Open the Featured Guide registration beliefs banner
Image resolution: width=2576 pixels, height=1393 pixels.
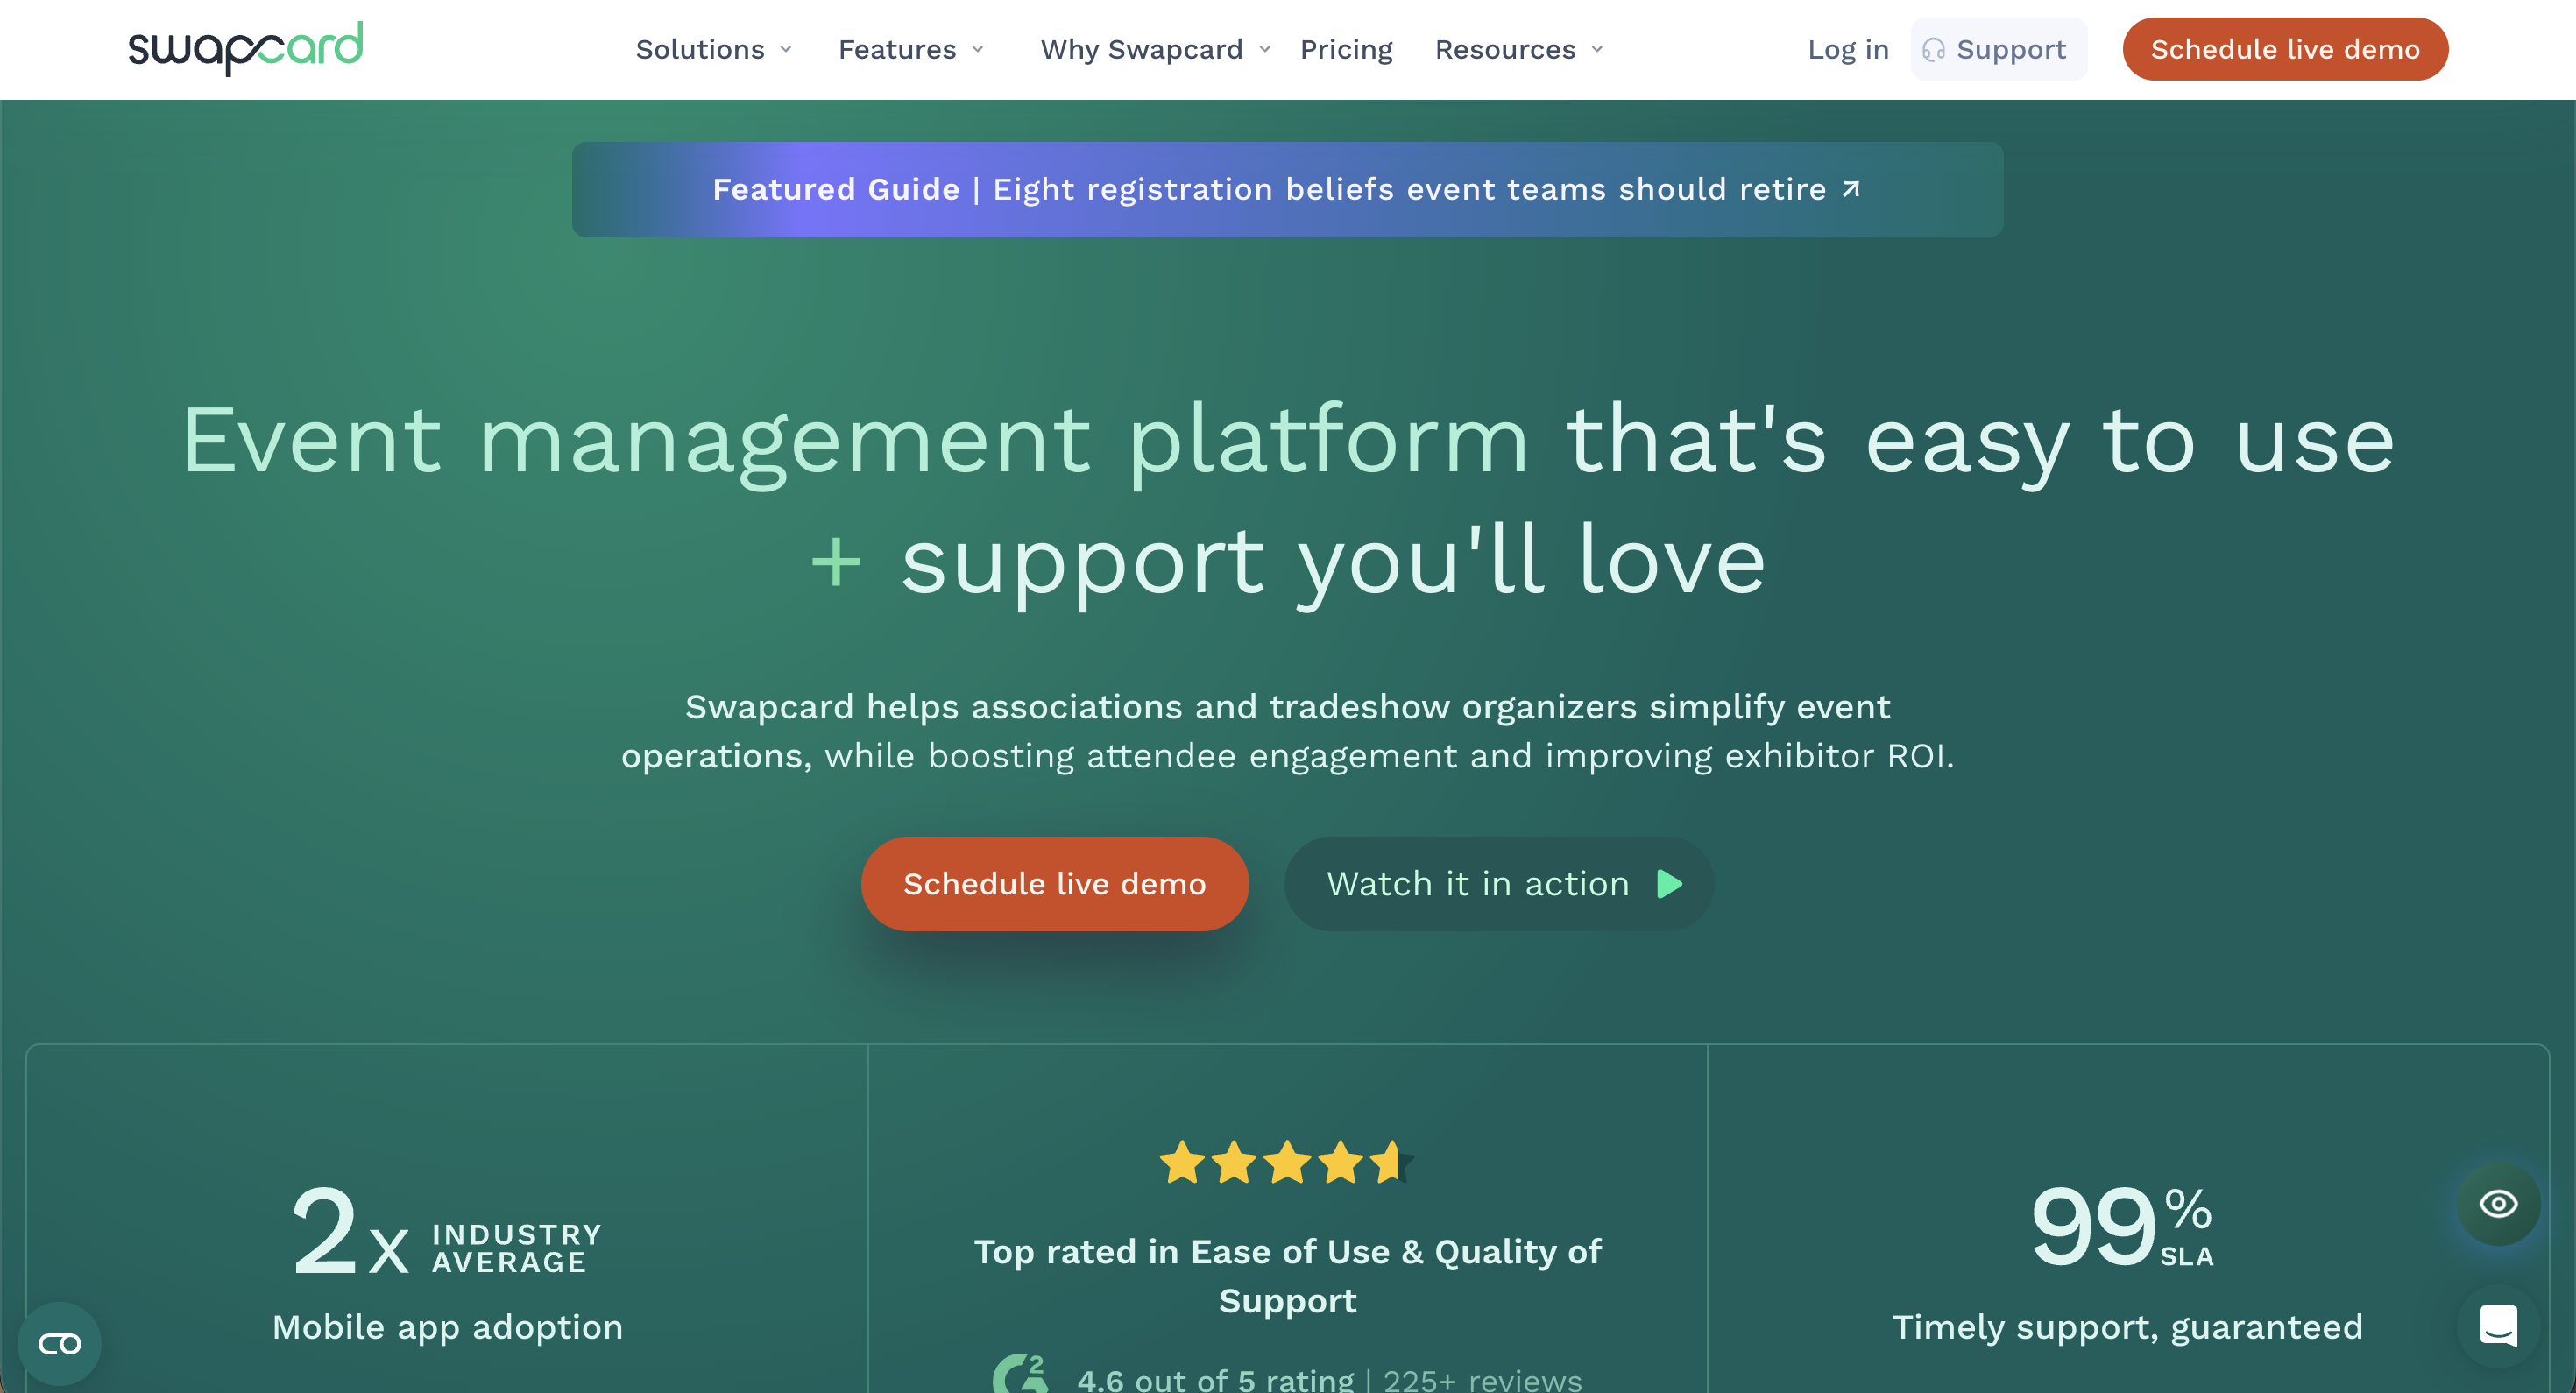coord(1287,189)
